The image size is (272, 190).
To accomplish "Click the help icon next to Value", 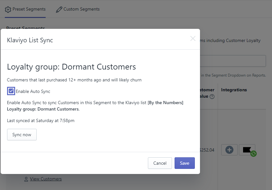I will [212, 96].
